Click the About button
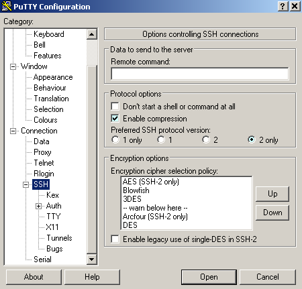 [x=34, y=277]
